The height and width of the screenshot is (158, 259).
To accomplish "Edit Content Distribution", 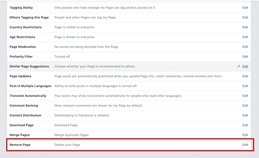I will click(x=245, y=115).
